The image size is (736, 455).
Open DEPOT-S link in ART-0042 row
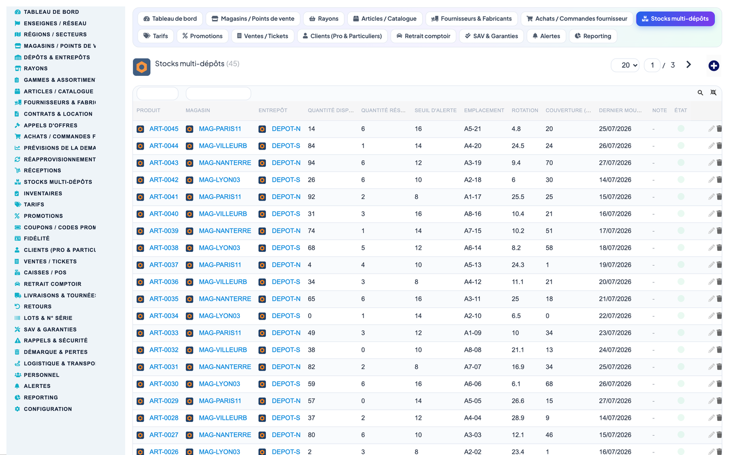coord(286,180)
